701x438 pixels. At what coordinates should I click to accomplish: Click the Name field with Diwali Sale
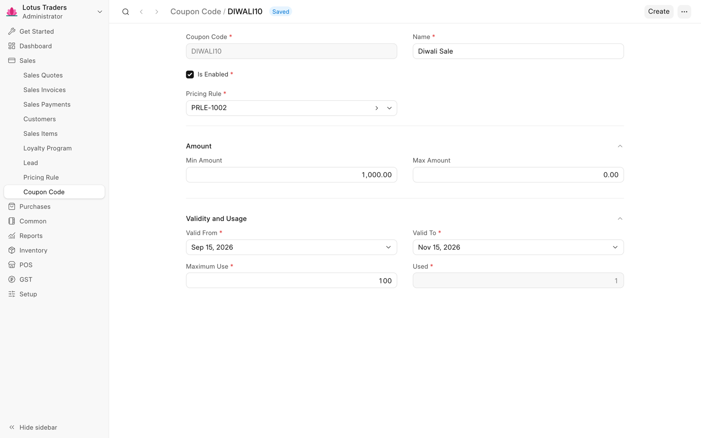[x=518, y=51]
